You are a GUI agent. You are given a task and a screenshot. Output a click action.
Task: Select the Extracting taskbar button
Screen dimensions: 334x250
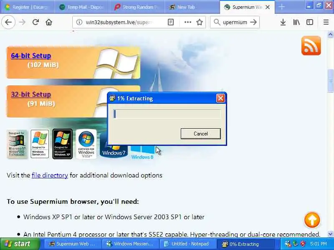pos(245,244)
